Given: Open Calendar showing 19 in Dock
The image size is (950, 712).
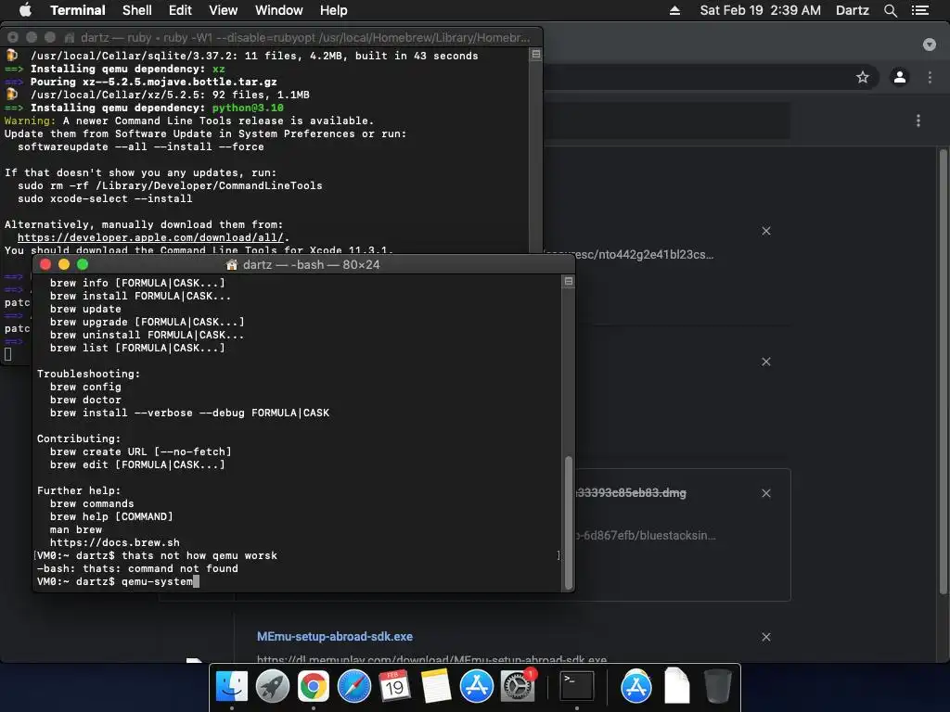Looking at the screenshot, I should (x=394, y=686).
